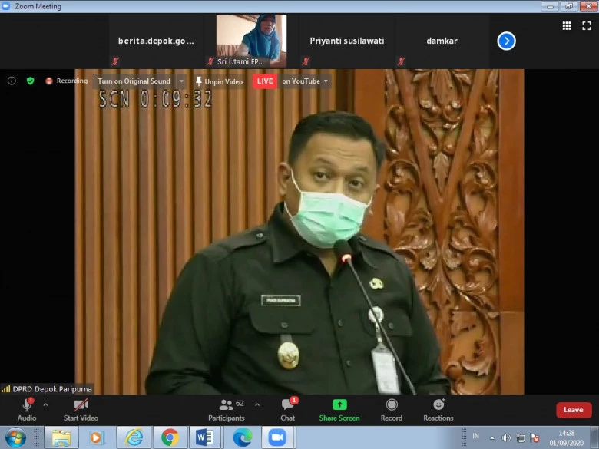
Task: Click the red Recording indicator
Action: pos(67,81)
